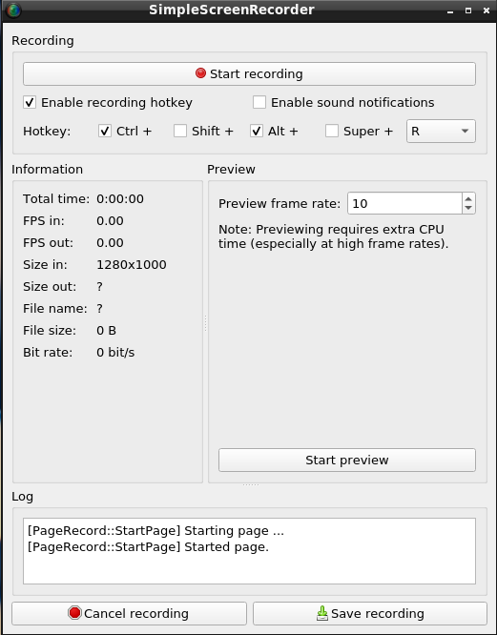This screenshot has width=497, height=635.
Task: Click the red record icon on Start recording
Action: pos(200,72)
